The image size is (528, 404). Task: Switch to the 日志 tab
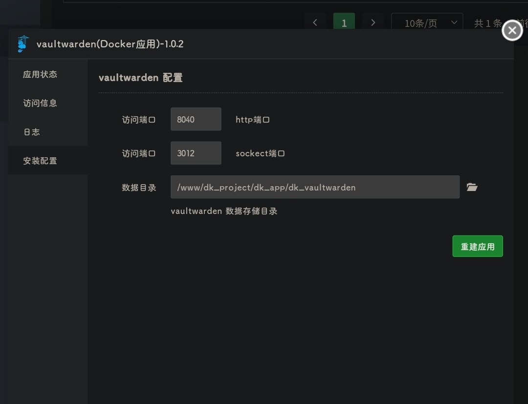[x=31, y=131]
